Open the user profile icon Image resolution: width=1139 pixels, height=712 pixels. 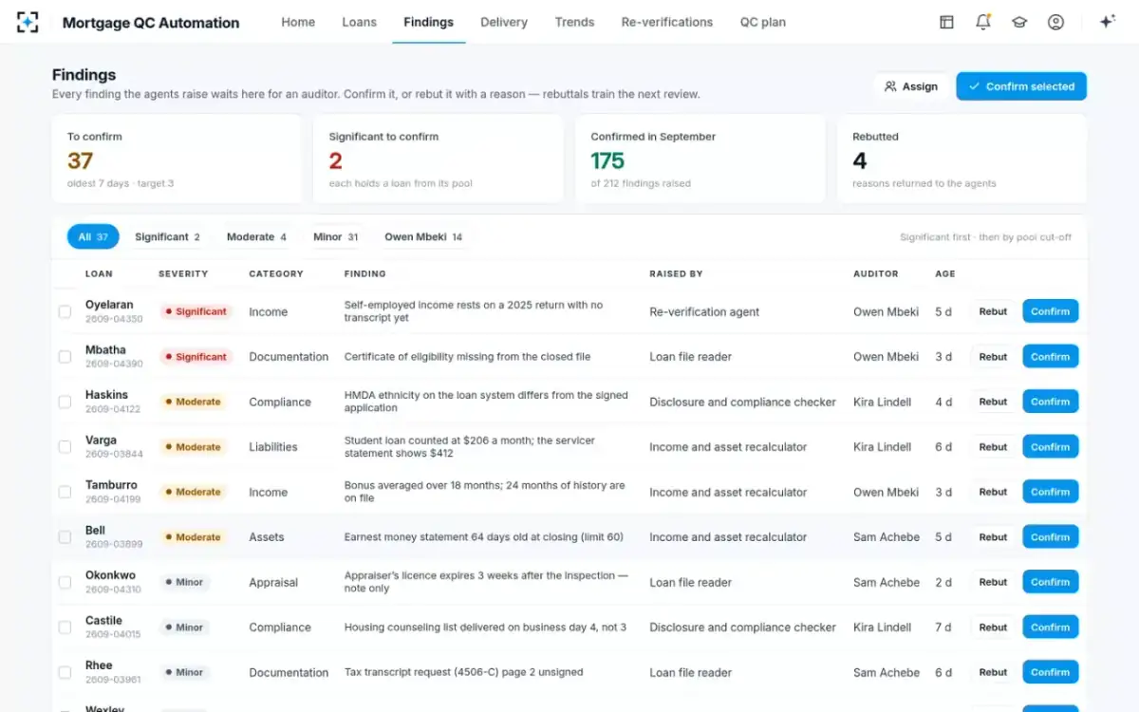1055,22
